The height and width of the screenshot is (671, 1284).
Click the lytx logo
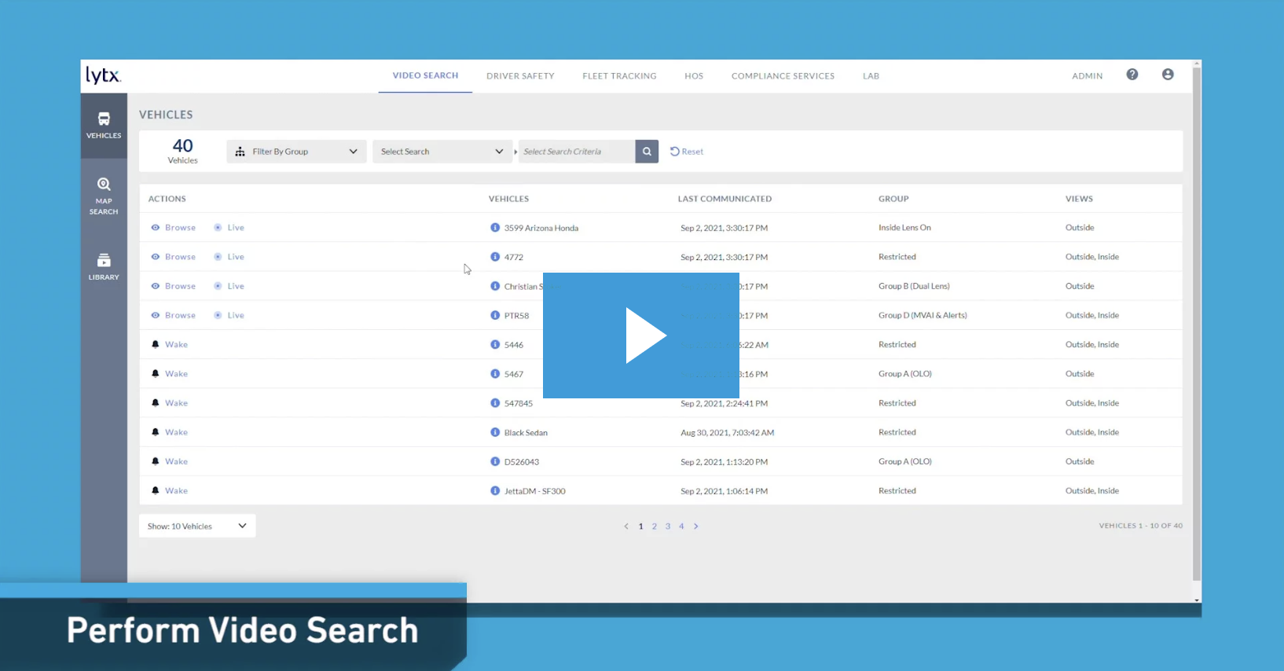coord(103,75)
